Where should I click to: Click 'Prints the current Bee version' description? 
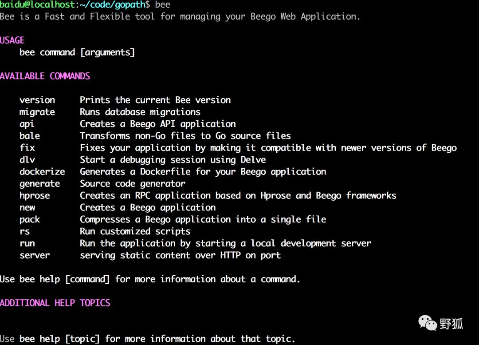point(155,100)
